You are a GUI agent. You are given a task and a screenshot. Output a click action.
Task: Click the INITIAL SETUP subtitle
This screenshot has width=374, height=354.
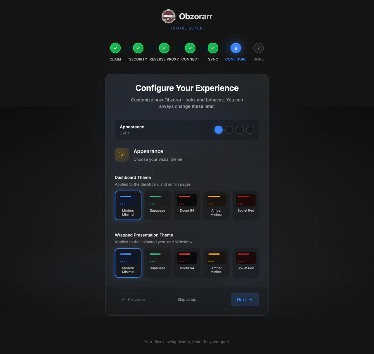click(187, 28)
